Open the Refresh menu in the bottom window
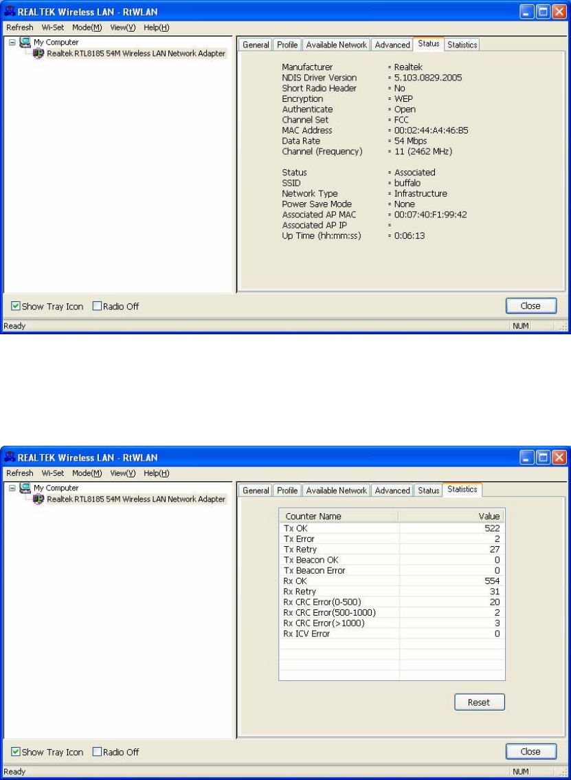Viewport: 571px width, 780px height. 20,473
